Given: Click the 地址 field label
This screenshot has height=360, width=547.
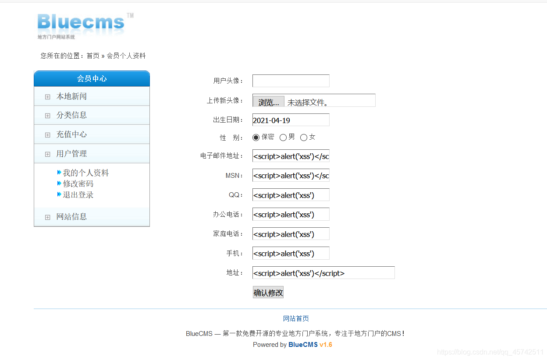Looking at the screenshot, I should 235,272.
